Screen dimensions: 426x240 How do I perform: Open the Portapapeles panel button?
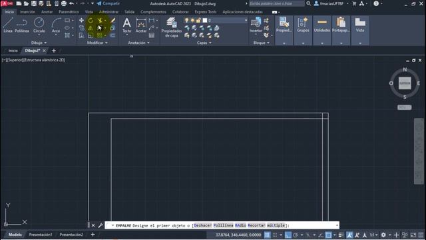coord(341,30)
